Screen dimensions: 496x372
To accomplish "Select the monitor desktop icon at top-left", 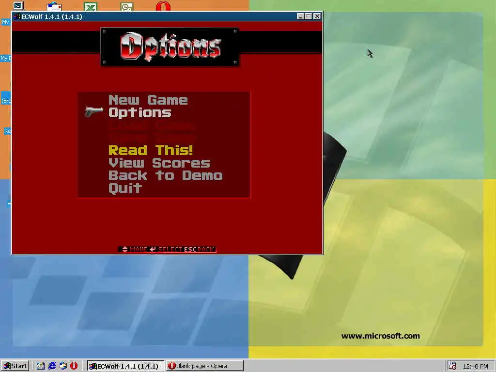I will 18,6.
